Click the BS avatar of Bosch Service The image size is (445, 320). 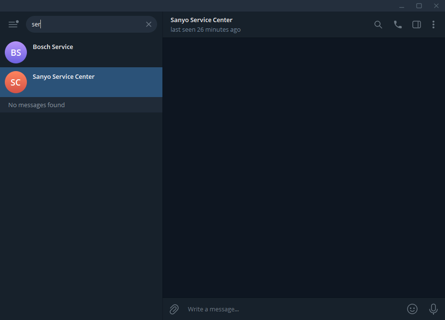point(16,52)
